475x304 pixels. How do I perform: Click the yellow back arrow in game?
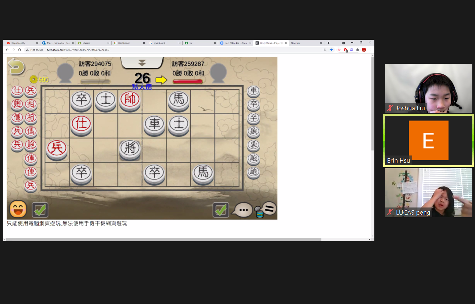click(x=16, y=66)
